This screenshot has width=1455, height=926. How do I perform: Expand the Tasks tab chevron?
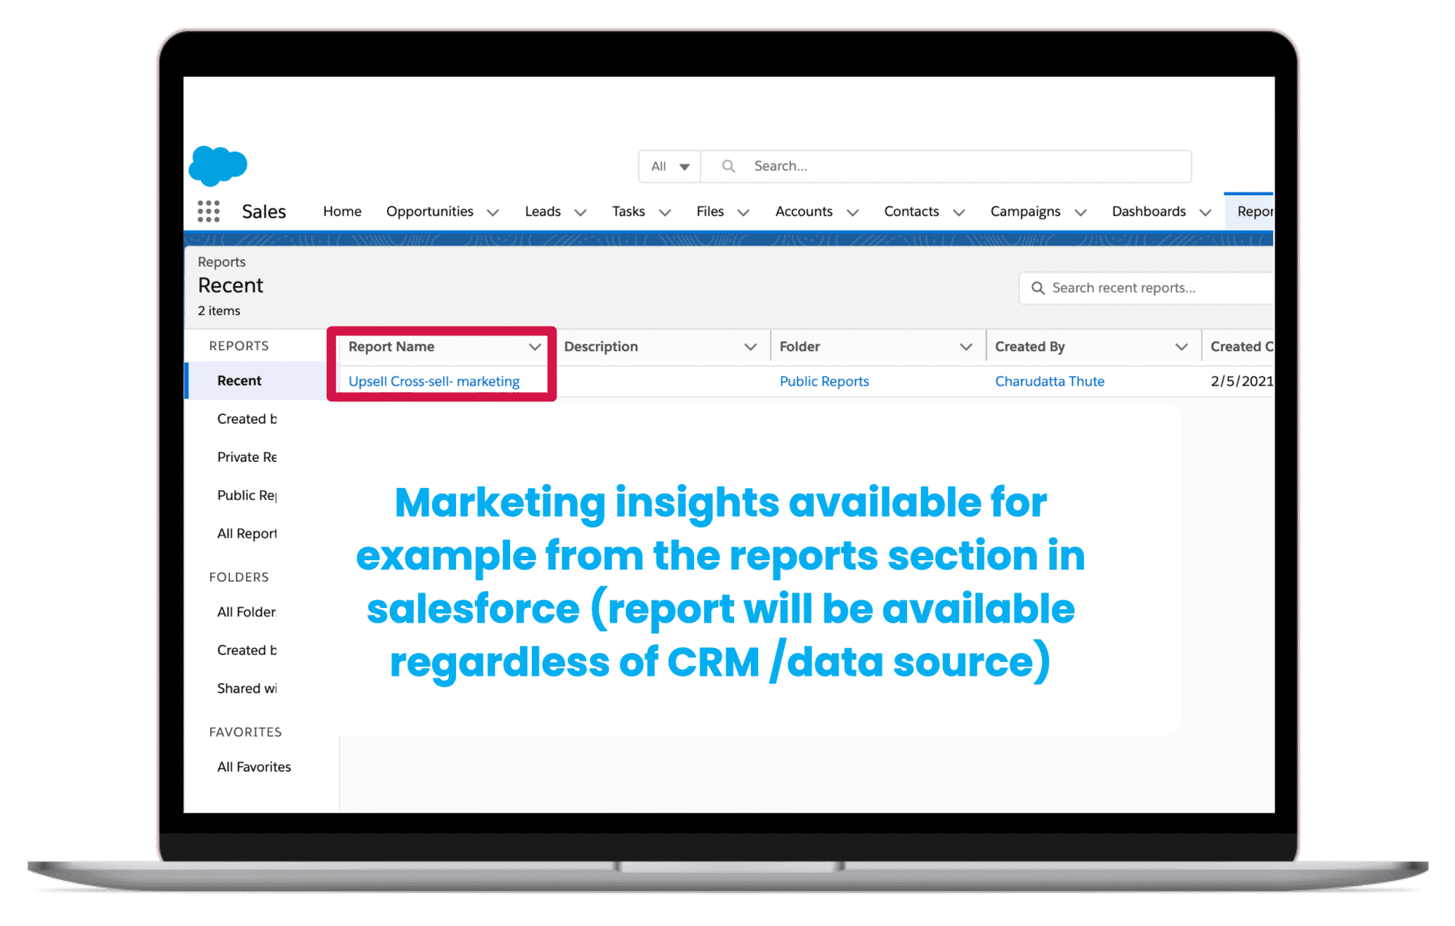tap(665, 212)
